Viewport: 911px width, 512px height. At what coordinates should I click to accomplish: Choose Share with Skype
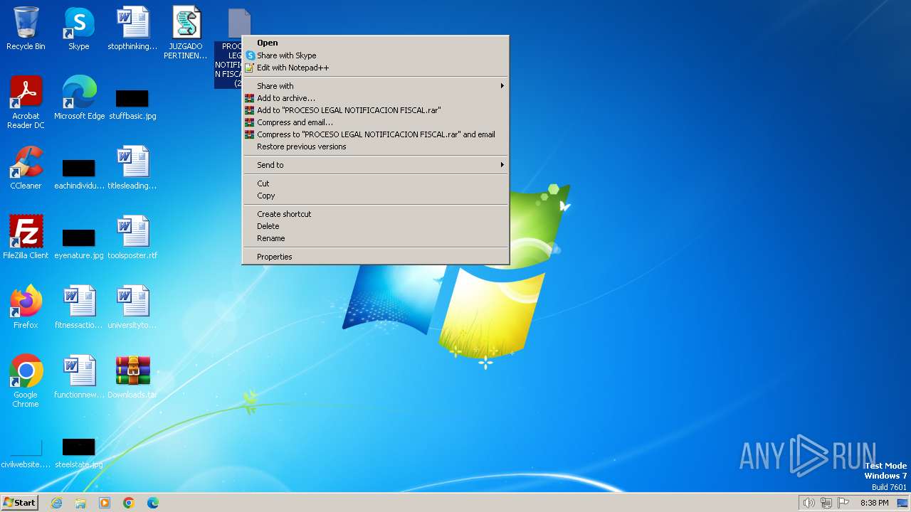[x=376, y=55]
